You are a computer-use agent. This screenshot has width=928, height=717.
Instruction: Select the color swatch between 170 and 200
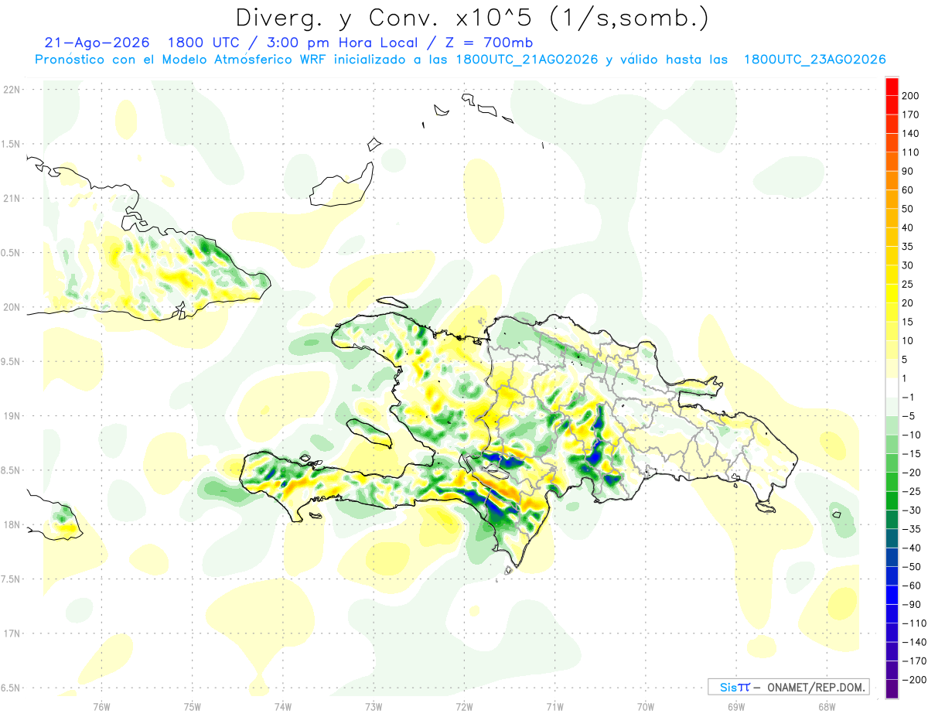(x=892, y=105)
